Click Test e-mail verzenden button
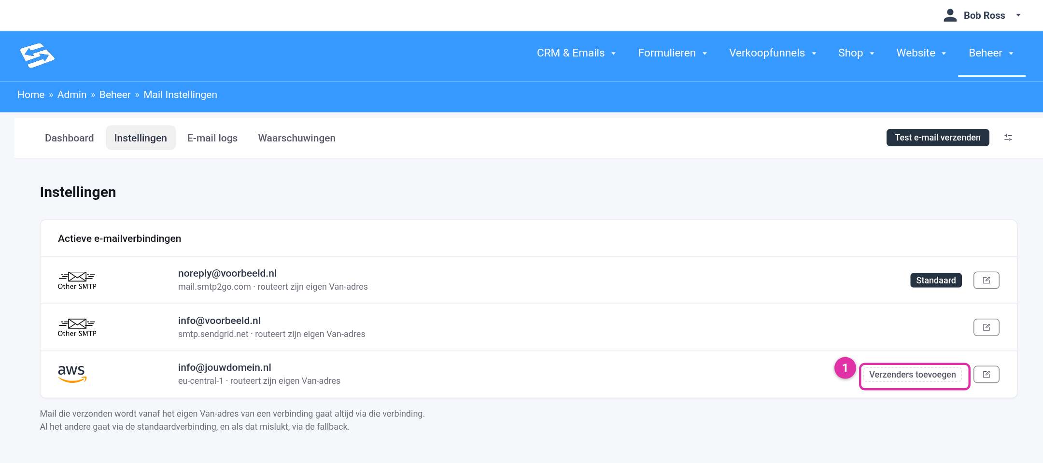 [937, 138]
